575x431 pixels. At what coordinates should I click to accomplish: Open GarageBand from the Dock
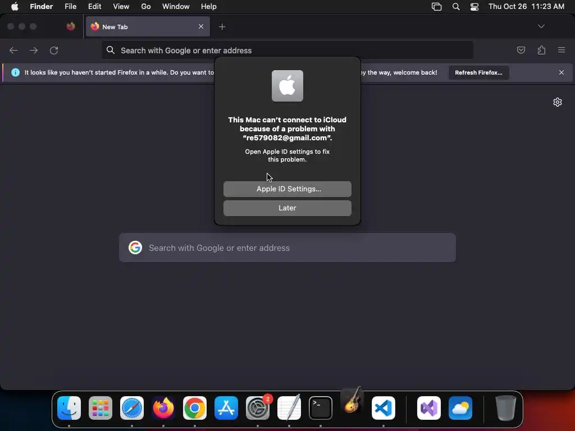coord(352,400)
